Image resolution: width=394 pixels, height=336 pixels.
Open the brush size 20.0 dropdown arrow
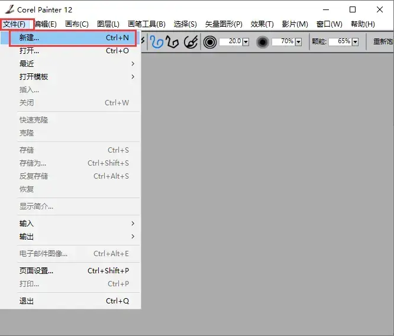(x=246, y=42)
